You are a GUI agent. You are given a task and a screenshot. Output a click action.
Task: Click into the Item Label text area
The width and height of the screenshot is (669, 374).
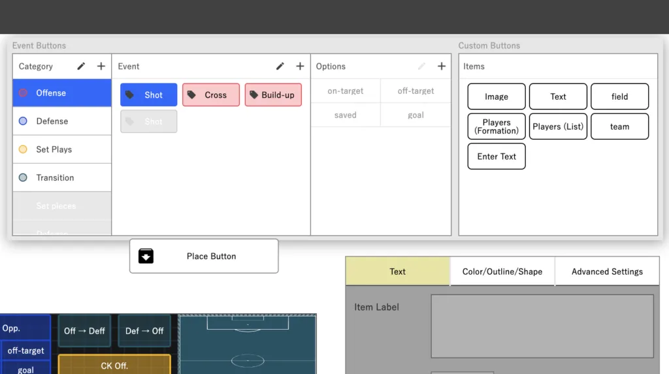(x=542, y=326)
